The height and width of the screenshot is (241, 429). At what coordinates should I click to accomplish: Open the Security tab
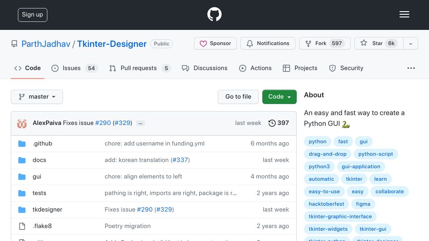(346, 68)
